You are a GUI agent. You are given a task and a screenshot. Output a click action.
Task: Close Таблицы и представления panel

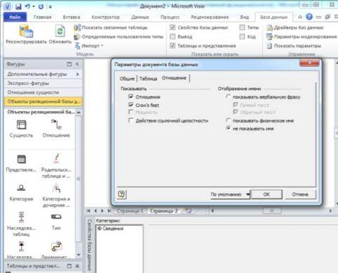click(x=77, y=266)
